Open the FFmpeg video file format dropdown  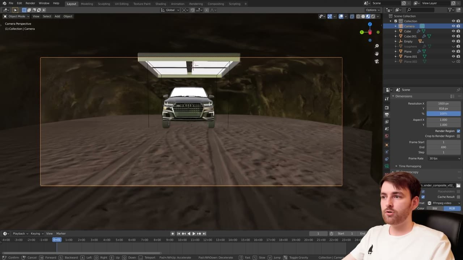pos(443,203)
